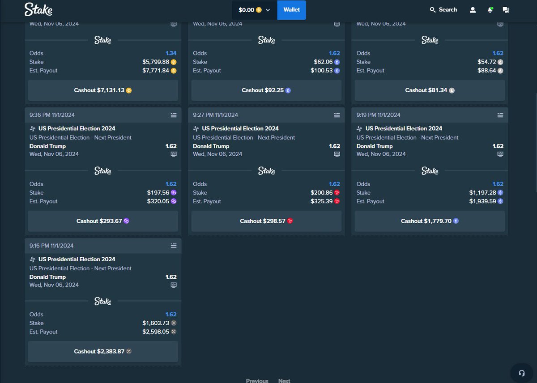The height and width of the screenshot is (383, 537).
Task: Click Litecoin icon beside $54.72 stake
Action: point(500,62)
